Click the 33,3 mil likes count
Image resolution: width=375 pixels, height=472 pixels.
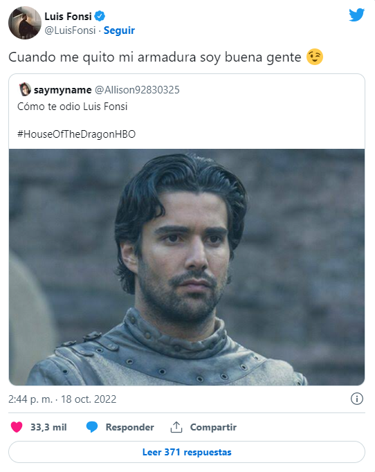point(48,427)
